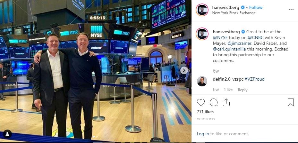298x143 pixels.
Task: Open New York Stock Exchange location
Action: point(234,13)
